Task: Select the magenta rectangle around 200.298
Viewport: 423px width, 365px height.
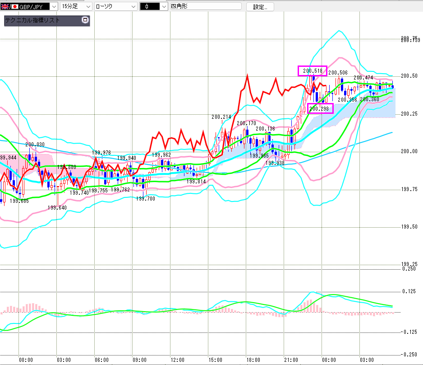Action: pos(320,108)
